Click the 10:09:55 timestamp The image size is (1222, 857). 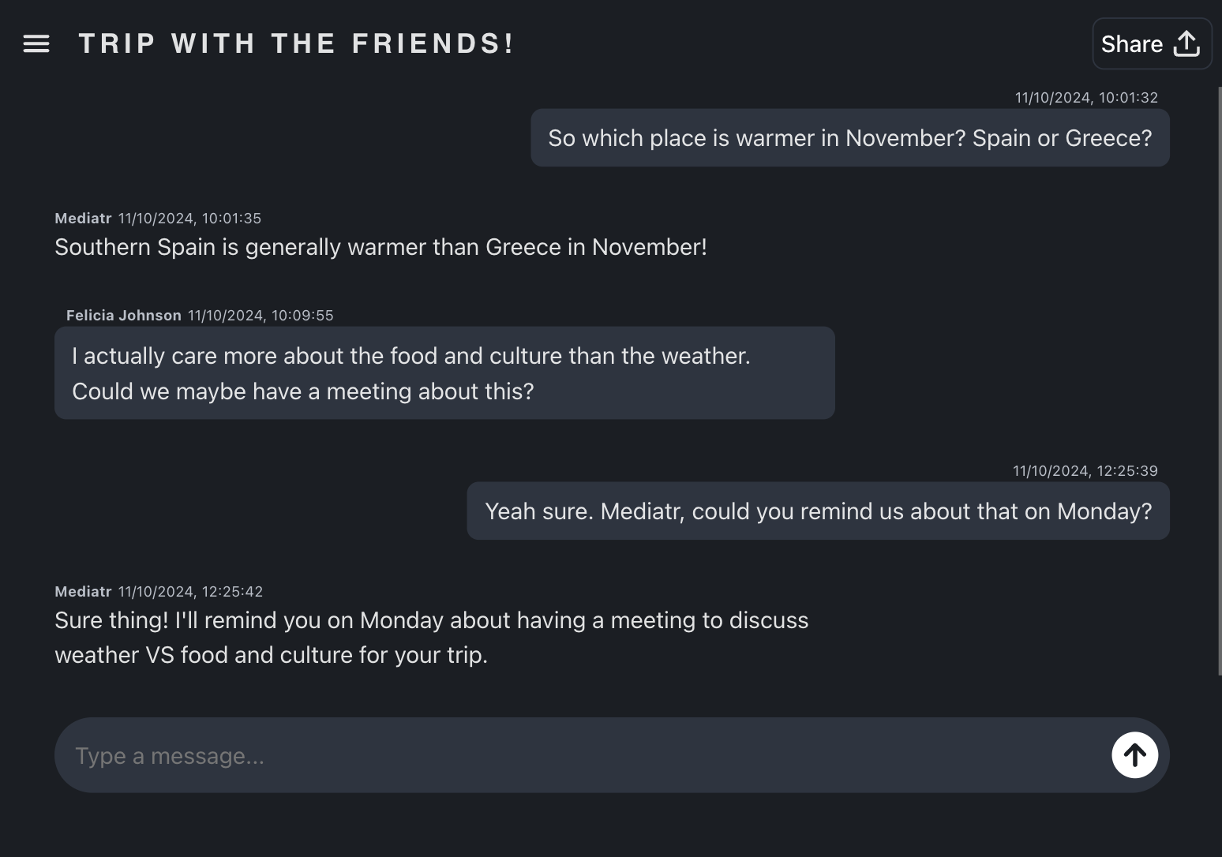[261, 316]
